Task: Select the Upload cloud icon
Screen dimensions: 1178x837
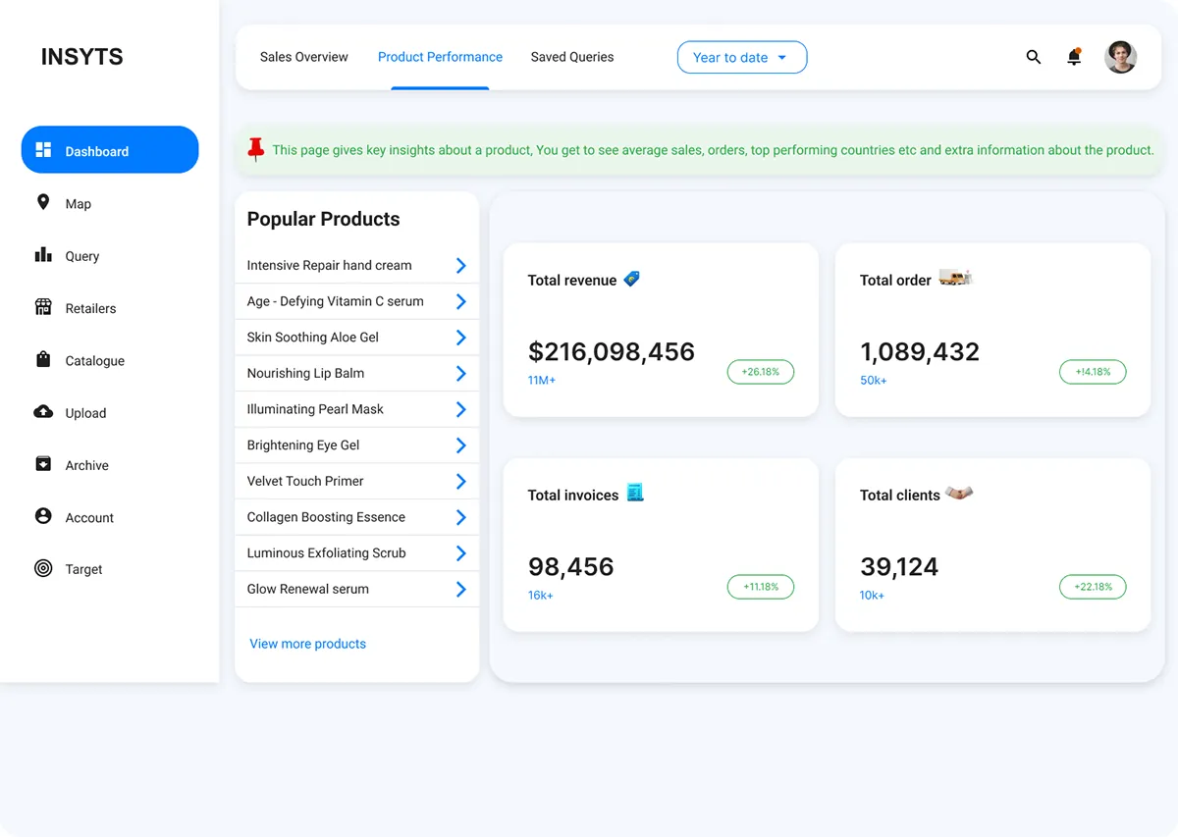Action: [43, 412]
